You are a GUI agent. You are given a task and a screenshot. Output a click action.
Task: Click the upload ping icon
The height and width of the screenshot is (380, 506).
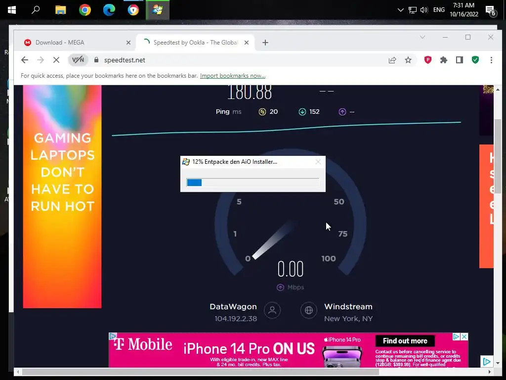click(342, 112)
